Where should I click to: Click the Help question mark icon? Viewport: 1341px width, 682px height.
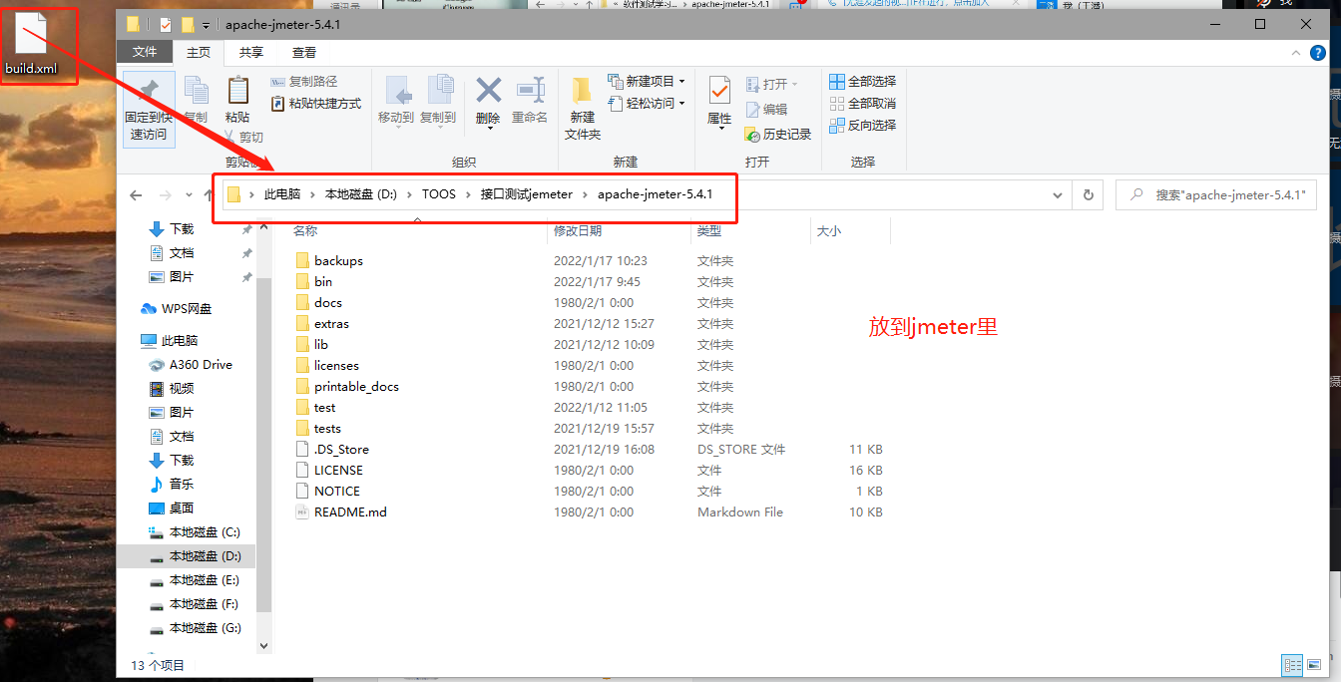click(1319, 53)
